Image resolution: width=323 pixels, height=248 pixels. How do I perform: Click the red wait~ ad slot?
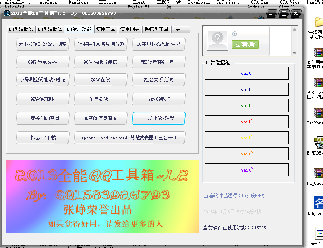click(x=247, y=122)
